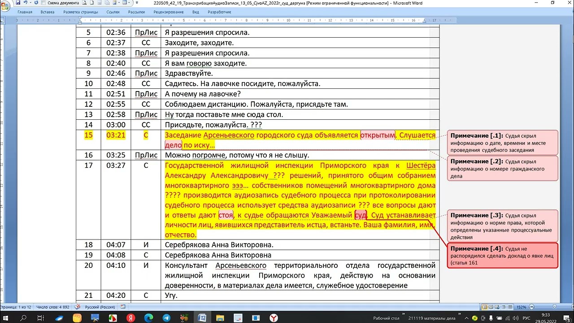Viewport: 574px width, 323px height.
Task: Select comment Примечание [.2] balloon
Action: [503, 168]
